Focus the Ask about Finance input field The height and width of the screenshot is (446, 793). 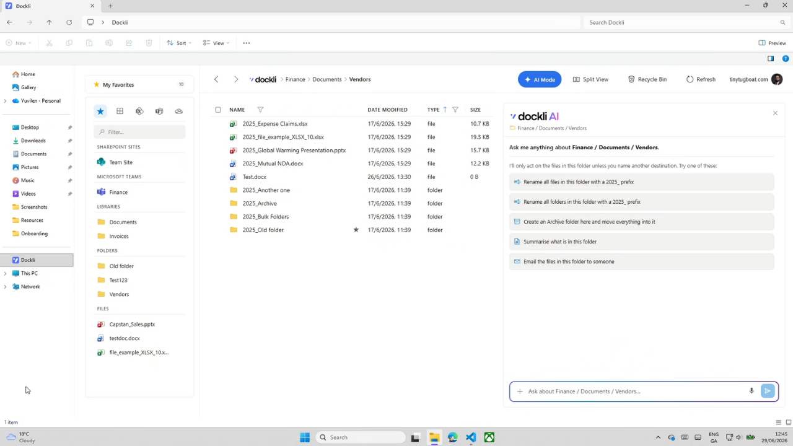coord(635,391)
